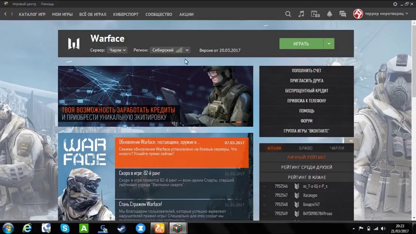The width and height of the screenshot is (416, 234).
Task: Open news Скоро в игре: 82-й ранг
Action: [182, 184]
